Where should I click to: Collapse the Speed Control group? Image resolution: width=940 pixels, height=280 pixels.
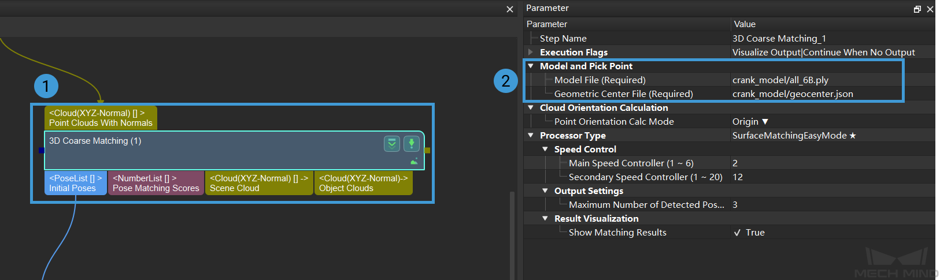click(x=545, y=150)
